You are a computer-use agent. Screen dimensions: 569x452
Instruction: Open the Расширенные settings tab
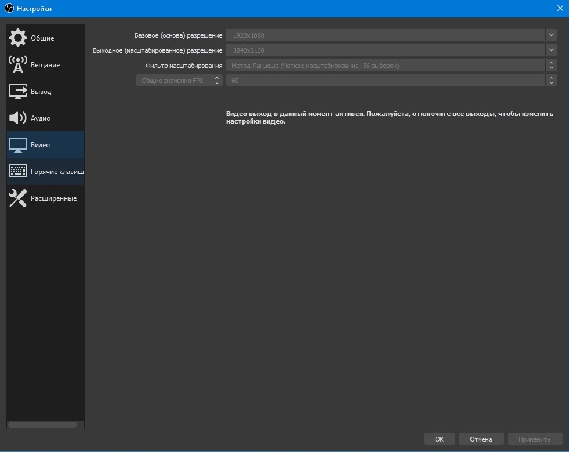[45, 198]
